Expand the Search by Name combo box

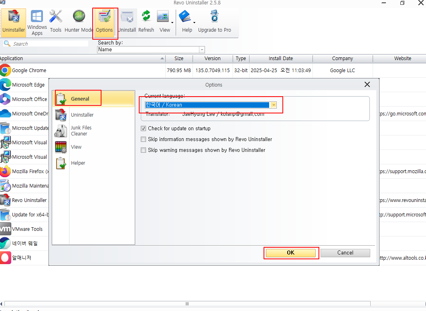pos(202,50)
